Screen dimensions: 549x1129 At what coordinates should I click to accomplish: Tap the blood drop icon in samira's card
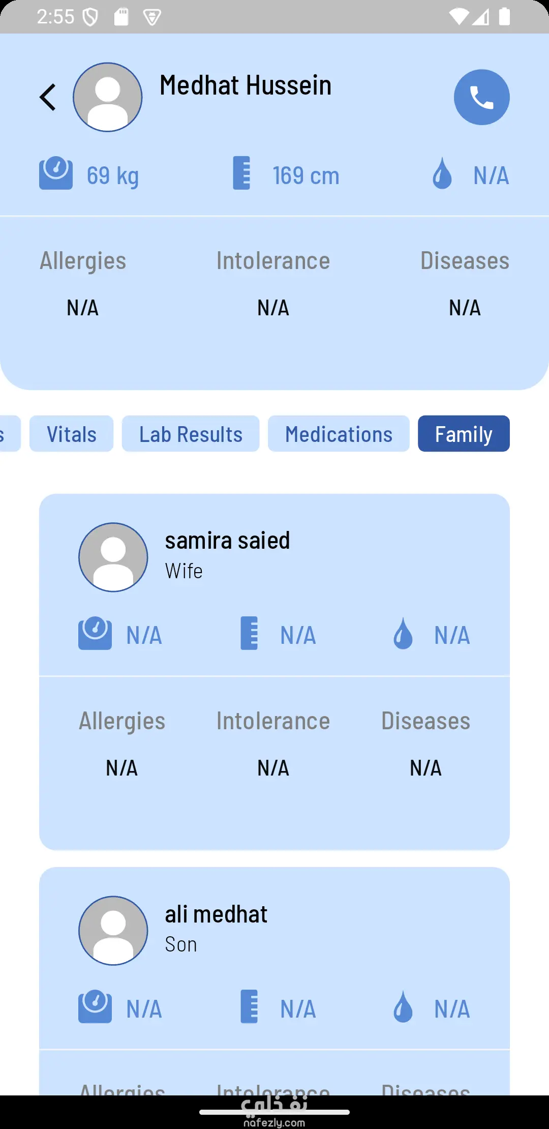(x=403, y=633)
